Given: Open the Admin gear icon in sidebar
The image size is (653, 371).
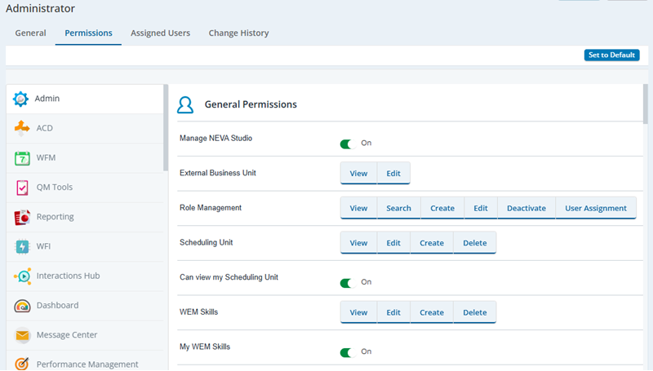Looking at the screenshot, I should (20, 99).
